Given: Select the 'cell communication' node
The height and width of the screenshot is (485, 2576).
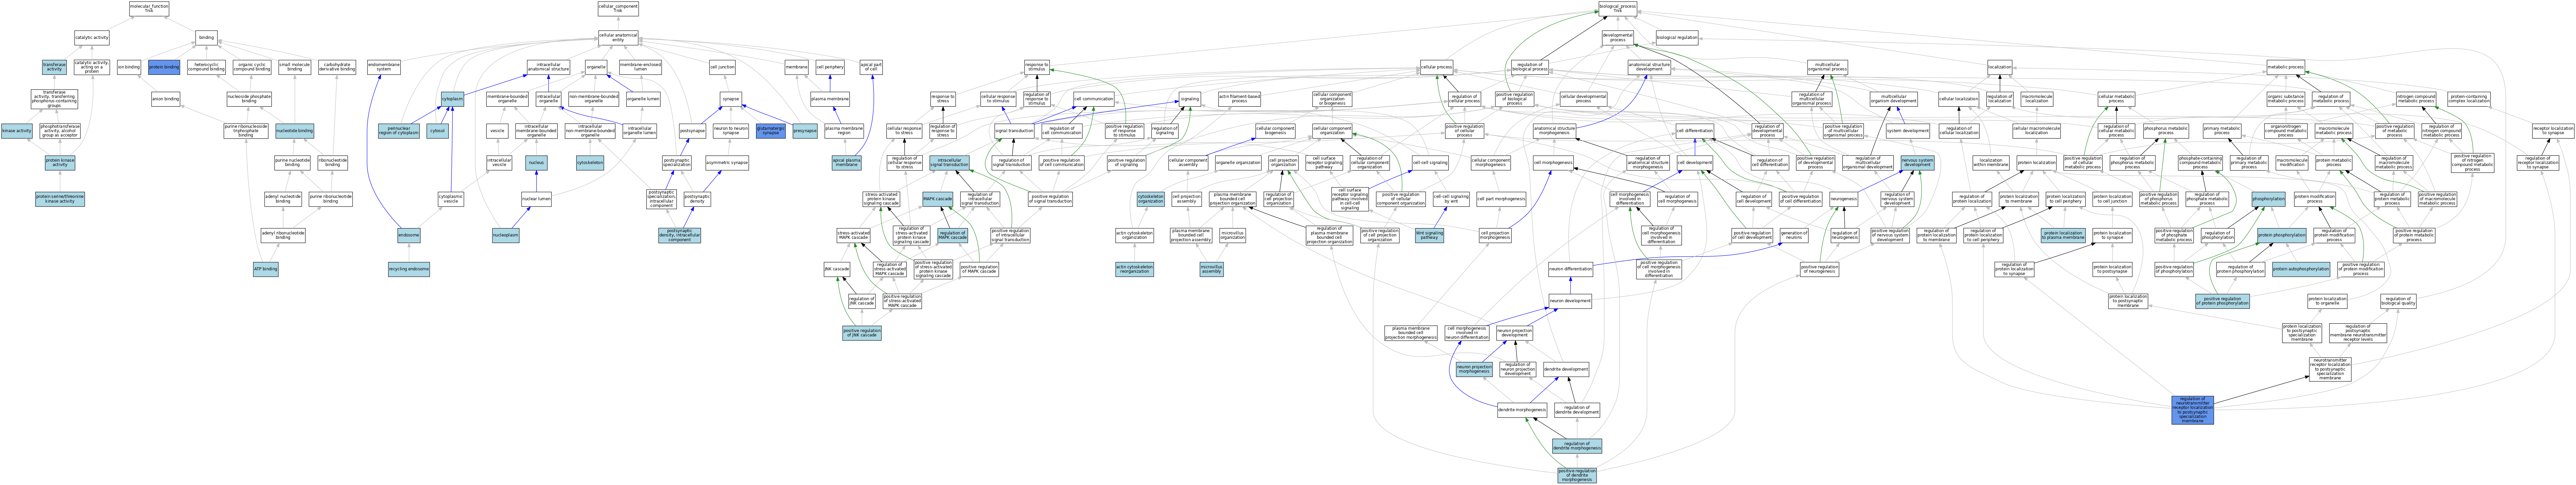Looking at the screenshot, I should point(1094,99).
